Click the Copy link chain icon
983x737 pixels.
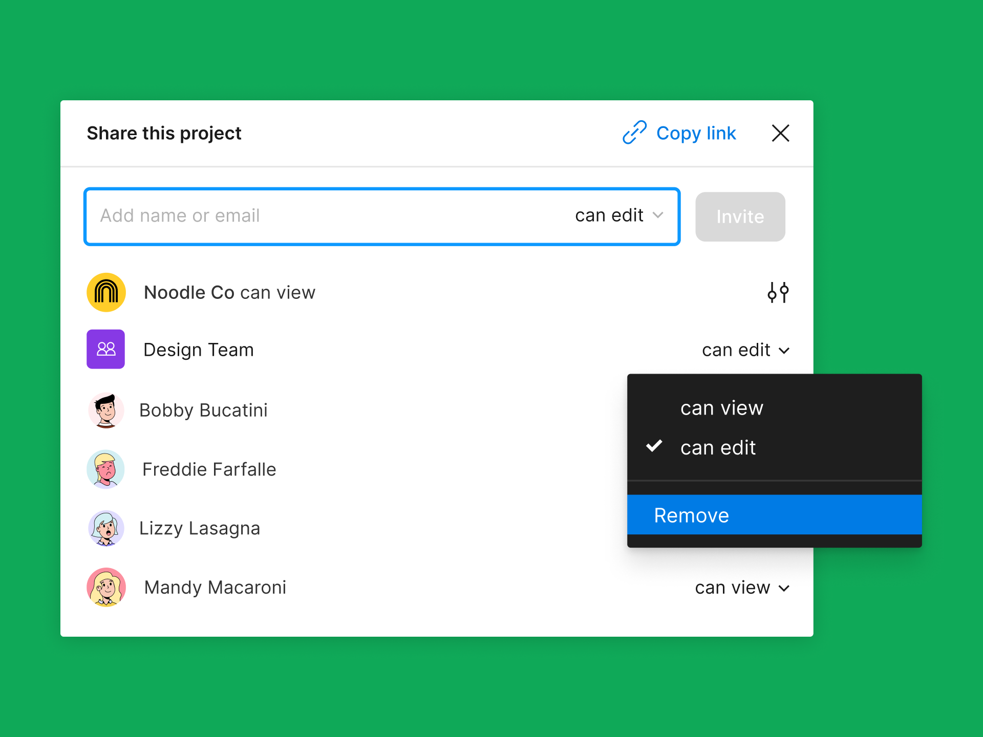[634, 133]
